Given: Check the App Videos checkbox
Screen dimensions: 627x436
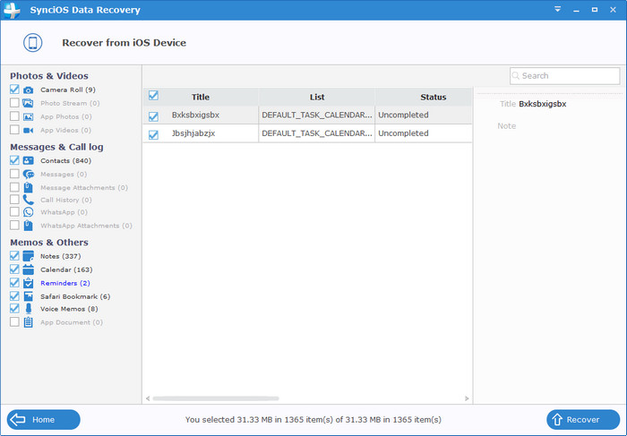Looking at the screenshot, I should coord(14,130).
